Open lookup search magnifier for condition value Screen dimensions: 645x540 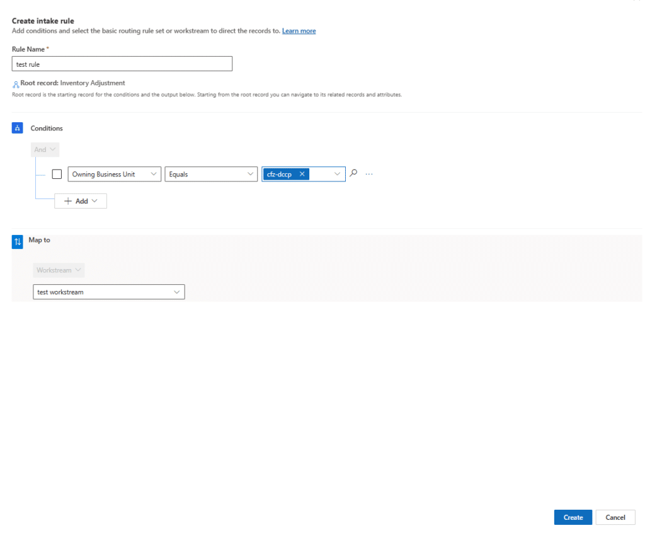pos(353,173)
